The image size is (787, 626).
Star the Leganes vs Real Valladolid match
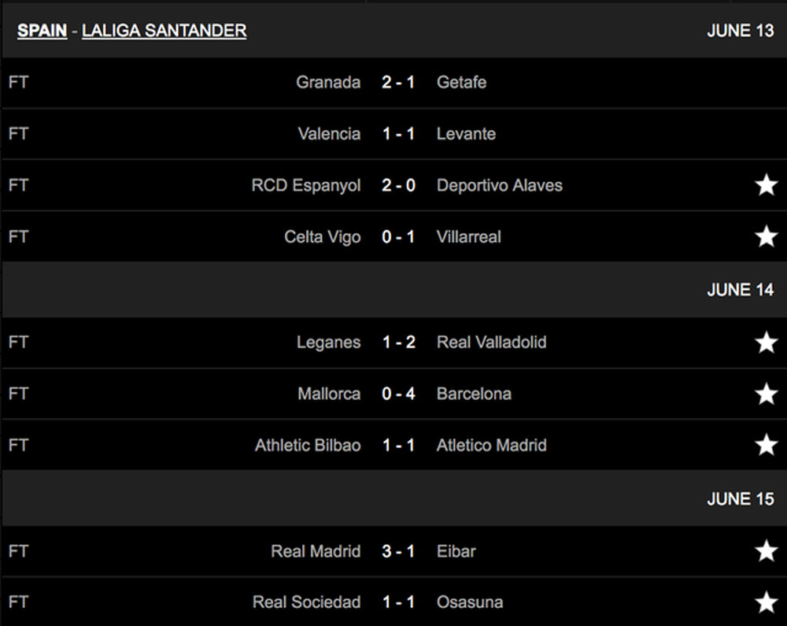766,343
